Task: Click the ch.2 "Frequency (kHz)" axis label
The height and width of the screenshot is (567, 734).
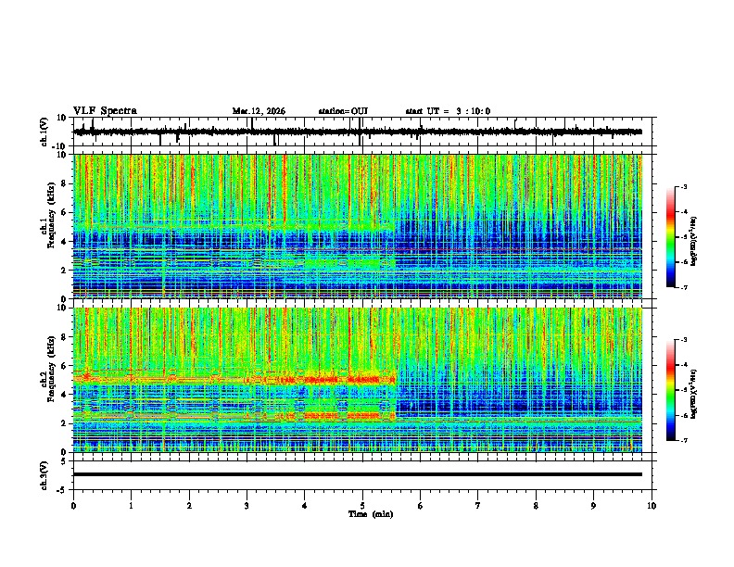Action: (x=51, y=369)
